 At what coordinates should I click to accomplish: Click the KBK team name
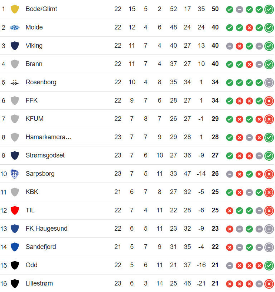point(32,192)
